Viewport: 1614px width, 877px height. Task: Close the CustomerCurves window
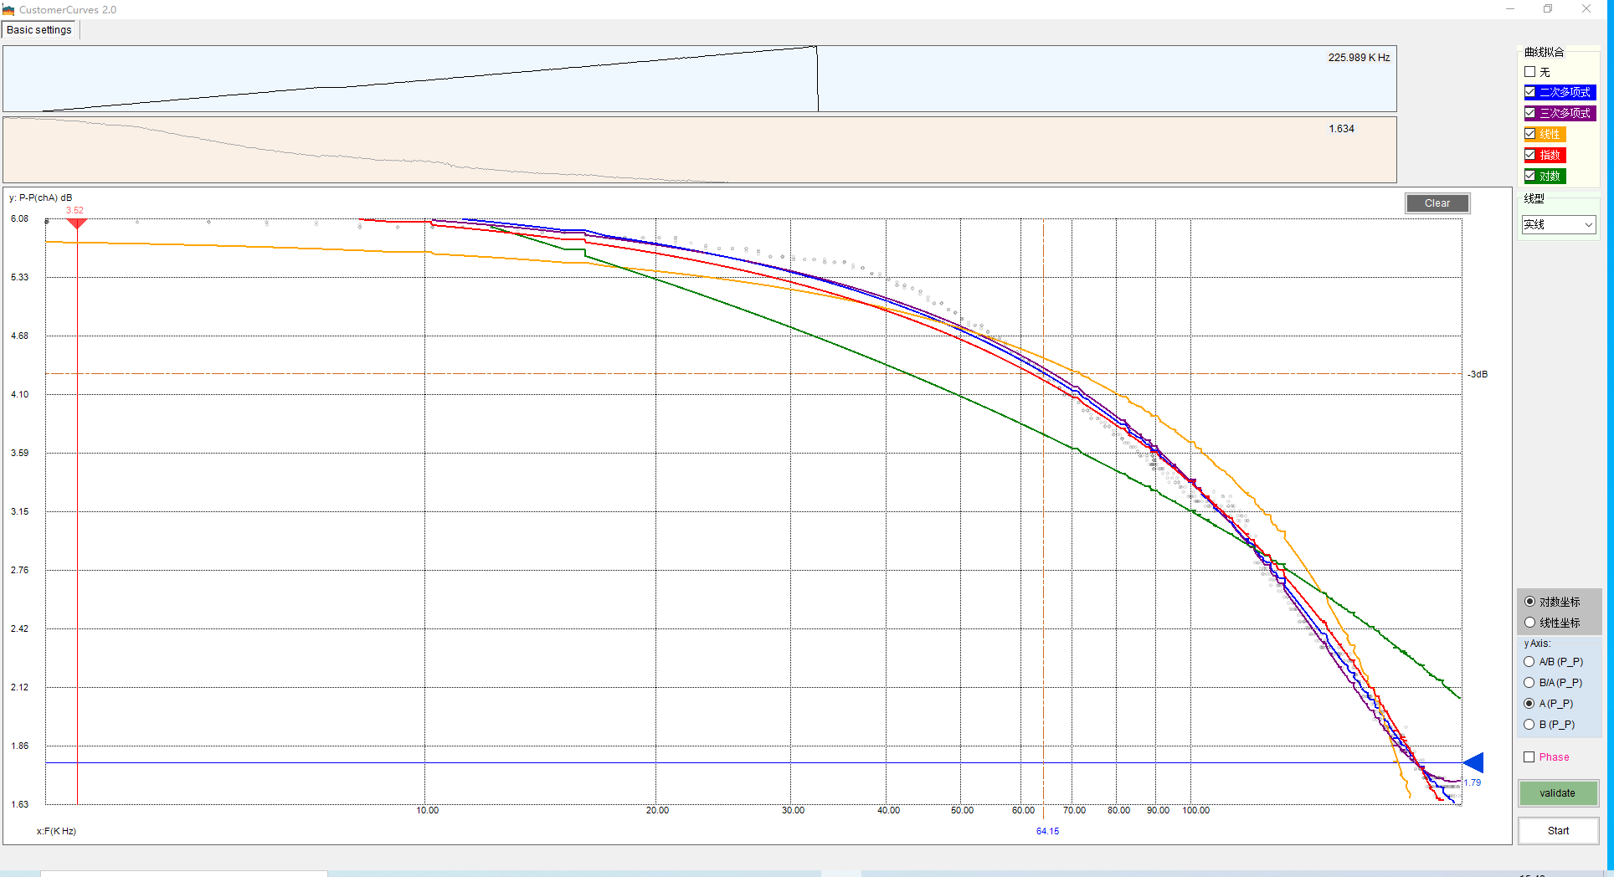click(x=1586, y=9)
